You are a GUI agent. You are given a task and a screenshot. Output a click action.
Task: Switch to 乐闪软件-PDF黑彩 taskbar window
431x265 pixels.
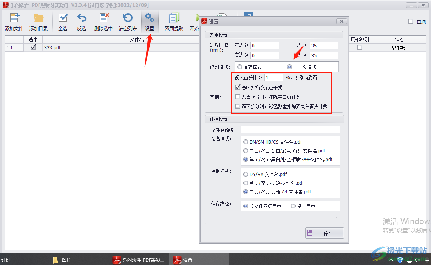point(138,260)
